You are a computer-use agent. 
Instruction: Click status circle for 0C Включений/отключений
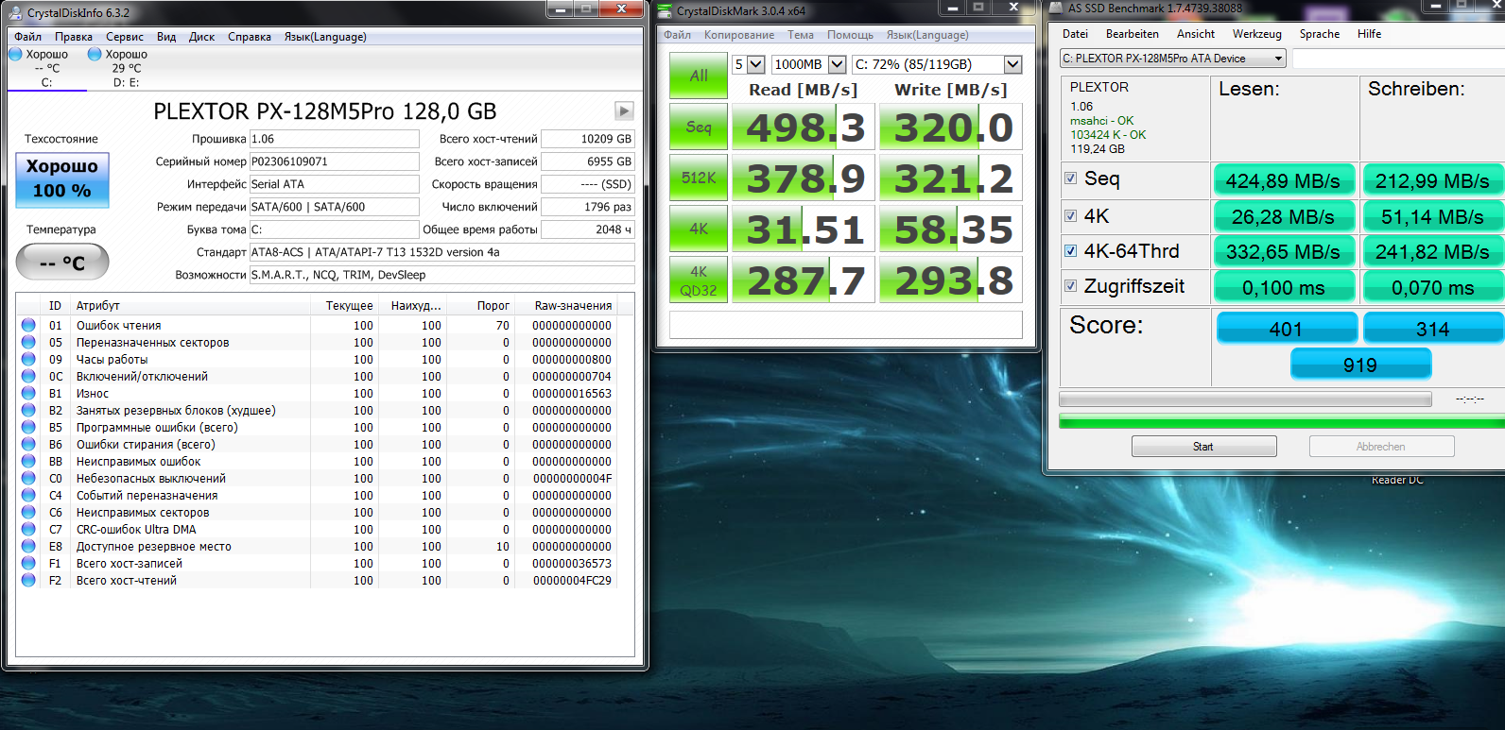coord(28,376)
